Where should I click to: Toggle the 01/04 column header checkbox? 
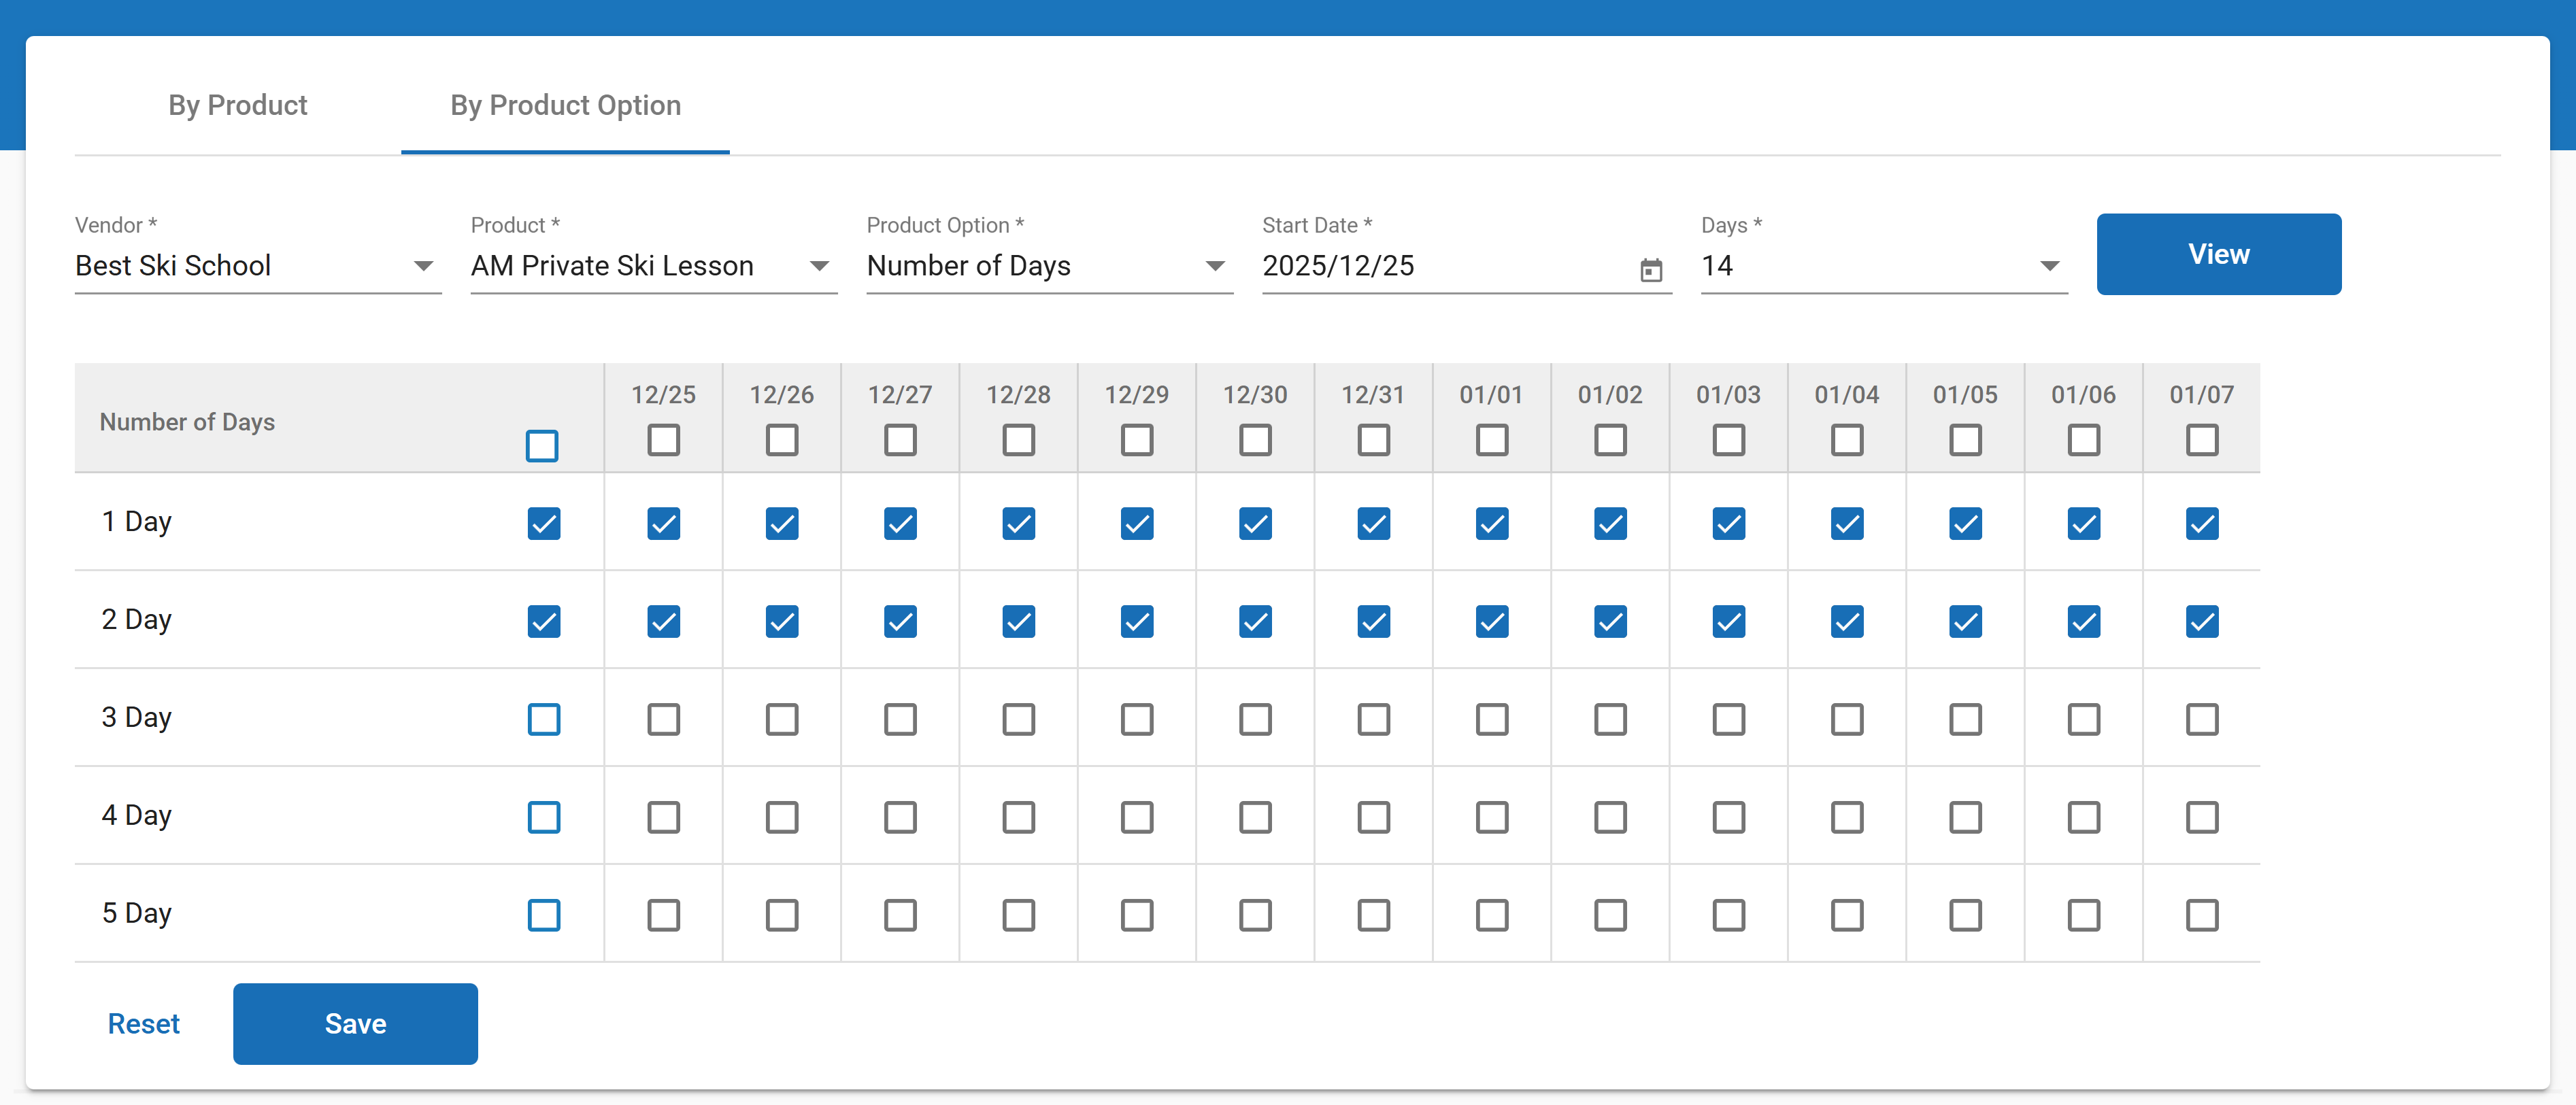point(1846,439)
